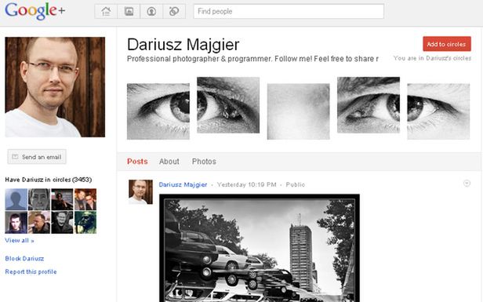Click second follower avatar in bottom row
Image resolution: width=483 pixels, height=302 pixels.
coord(39,223)
